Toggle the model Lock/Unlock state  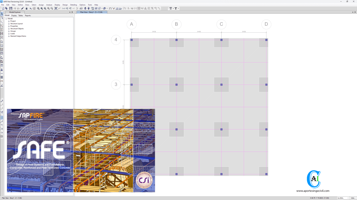(26, 9)
